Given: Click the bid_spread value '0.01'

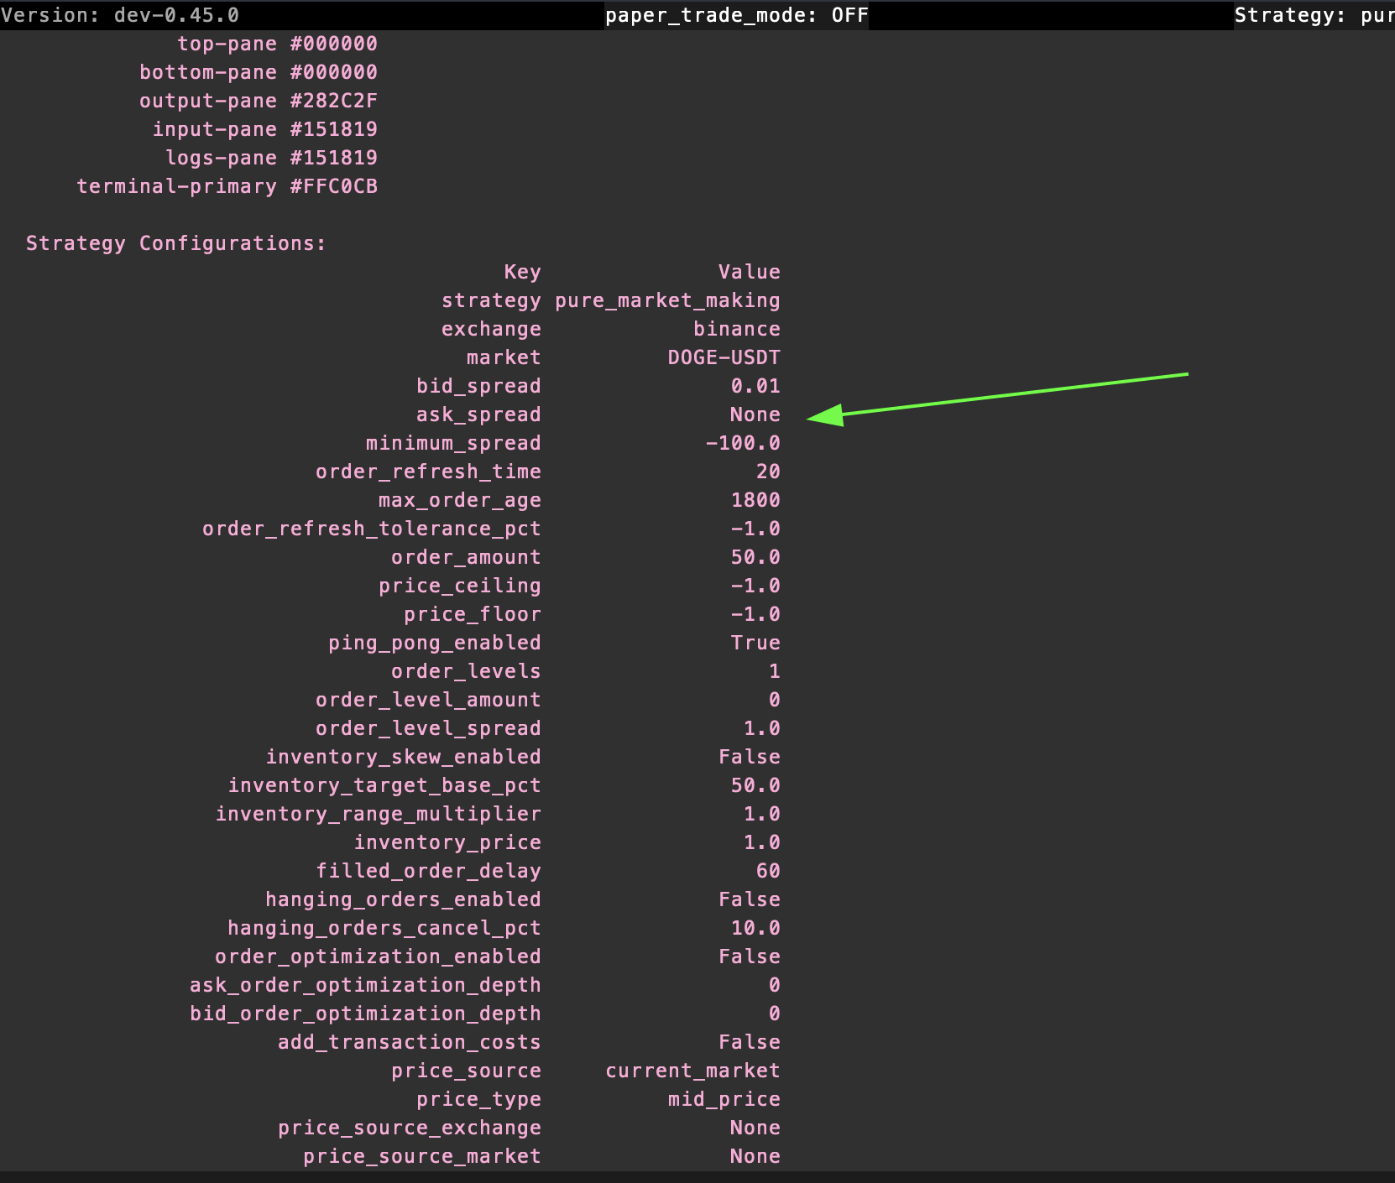Looking at the screenshot, I should click(x=755, y=386).
